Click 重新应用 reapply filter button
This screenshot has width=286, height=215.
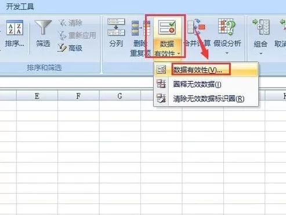(x=77, y=35)
